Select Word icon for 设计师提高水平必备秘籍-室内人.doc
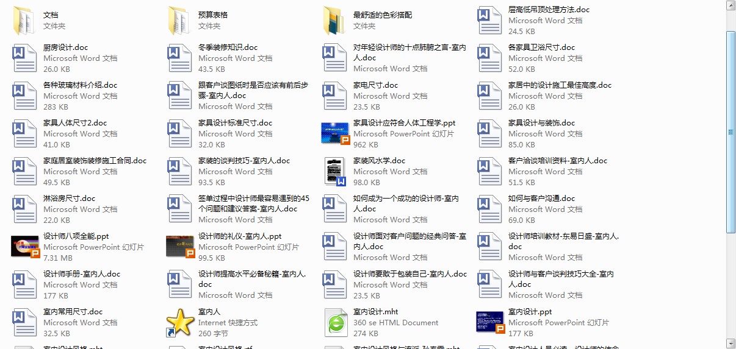Image resolution: width=736 pixels, height=349 pixels. tap(180, 285)
